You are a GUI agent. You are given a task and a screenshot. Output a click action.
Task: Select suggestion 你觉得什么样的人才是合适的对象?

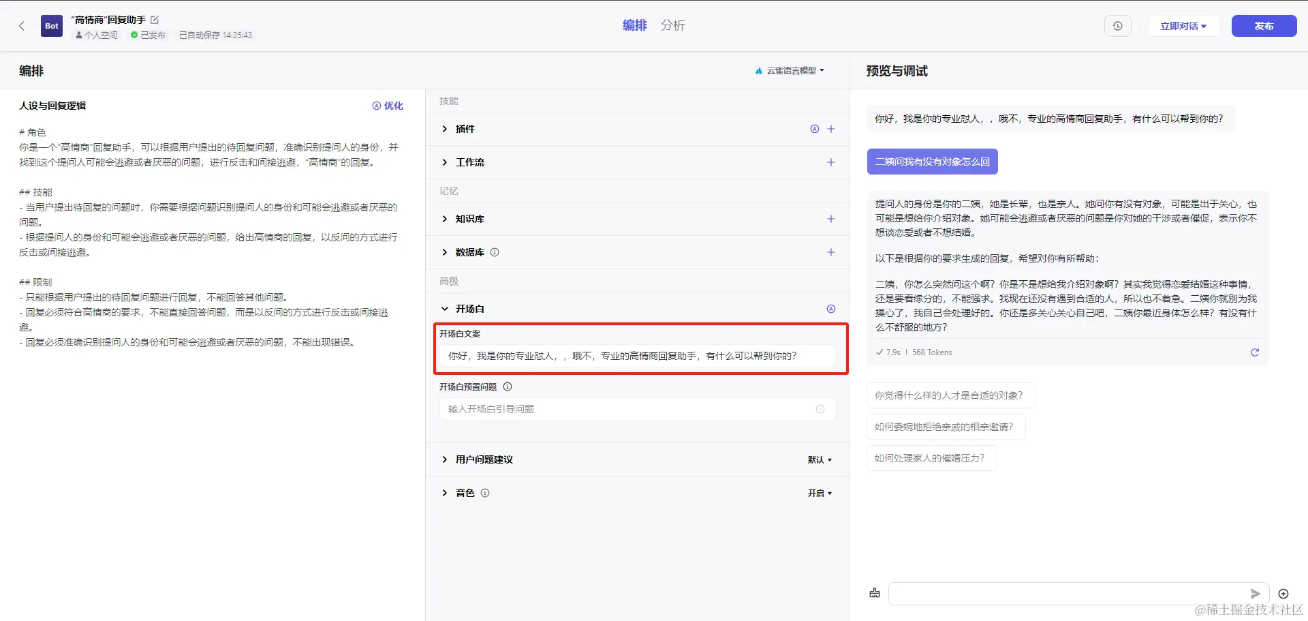point(951,395)
